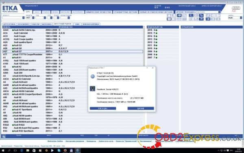244x153 pixels.
Task: Select the Мексика market tab
Action: click(x=47, y=24)
